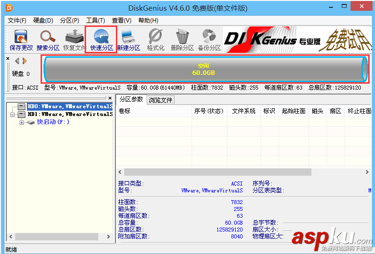Choose the 格式化 format tool

tap(155, 40)
